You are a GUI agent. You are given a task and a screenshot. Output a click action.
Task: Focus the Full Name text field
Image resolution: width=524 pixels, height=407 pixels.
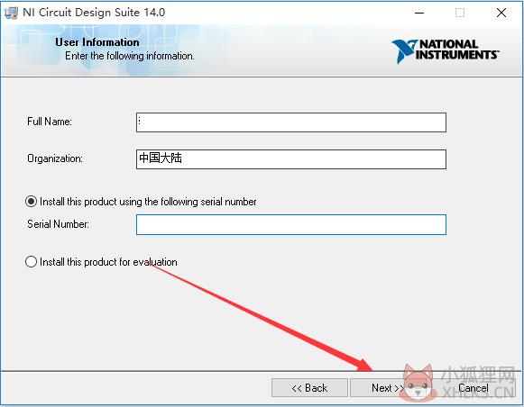291,122
